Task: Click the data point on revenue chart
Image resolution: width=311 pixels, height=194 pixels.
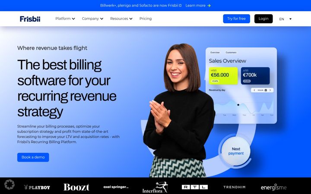Action: click(x=238, y=105)
